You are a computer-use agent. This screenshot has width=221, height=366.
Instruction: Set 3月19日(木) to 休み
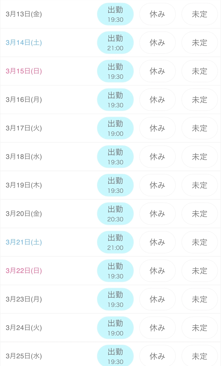coord(157,185)
